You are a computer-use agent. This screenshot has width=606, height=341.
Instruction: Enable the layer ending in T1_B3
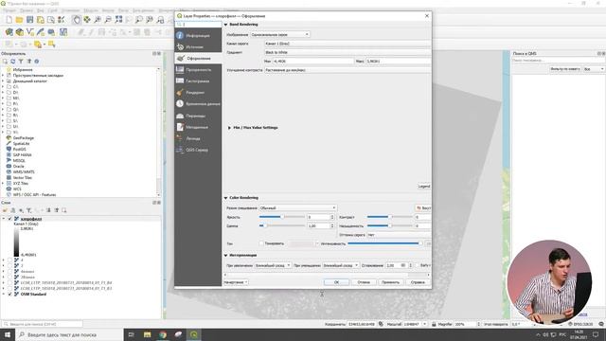(x=10, y=288)
